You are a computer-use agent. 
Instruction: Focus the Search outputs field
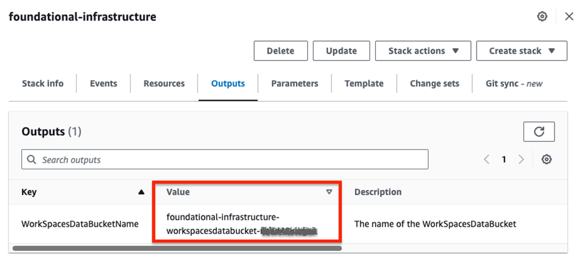click(224, 159)
